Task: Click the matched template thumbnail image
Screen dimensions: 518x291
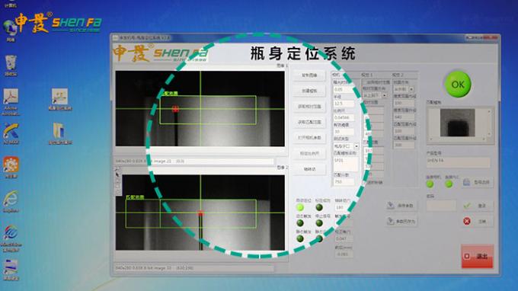Action: point(458,123)
